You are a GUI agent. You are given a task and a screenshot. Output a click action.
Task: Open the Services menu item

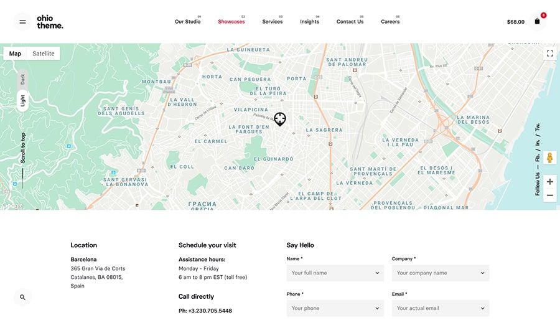(272, 22)
